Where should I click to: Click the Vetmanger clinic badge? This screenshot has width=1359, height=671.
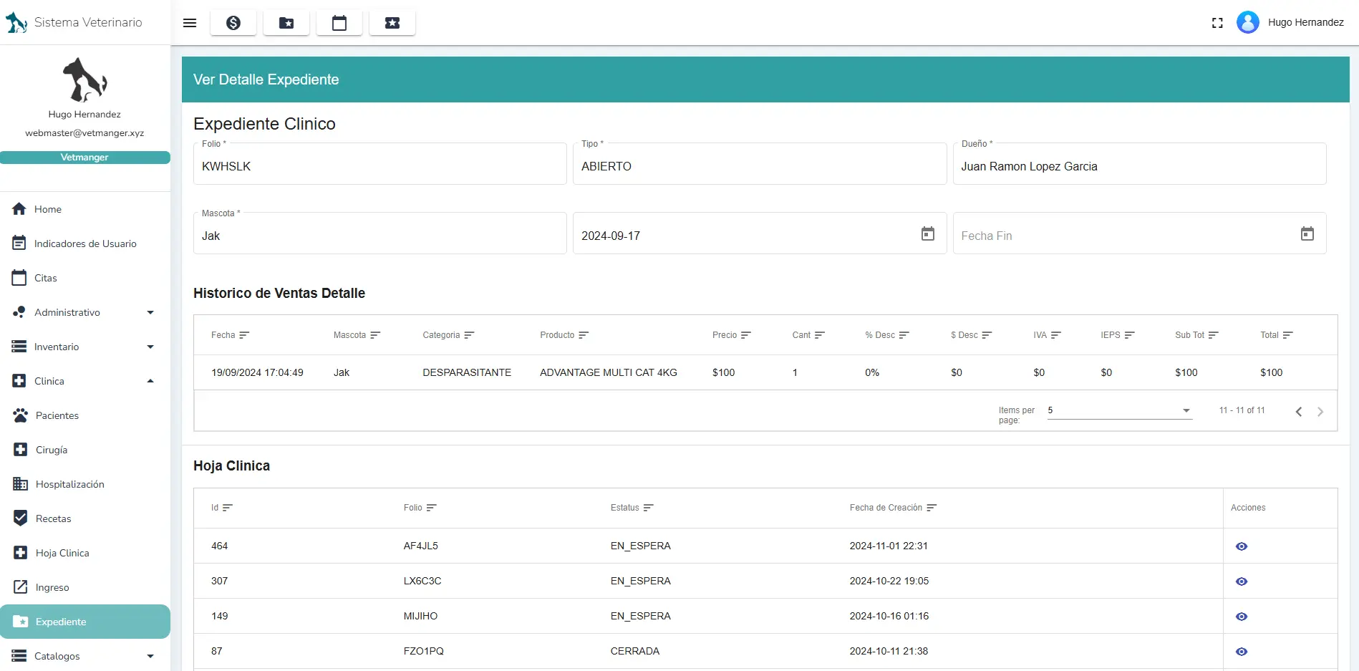coord(85,158)
